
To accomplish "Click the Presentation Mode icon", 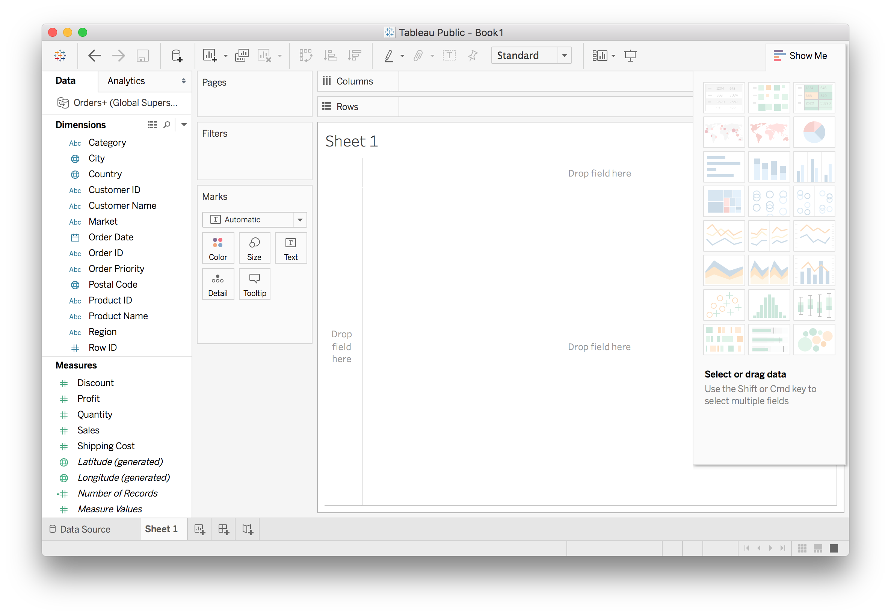I will [630, 56].
